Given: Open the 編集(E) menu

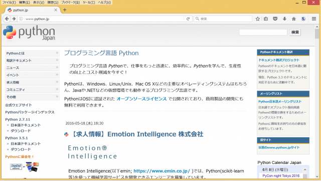Looking at the screenshot, I should [x=25, y=2].
